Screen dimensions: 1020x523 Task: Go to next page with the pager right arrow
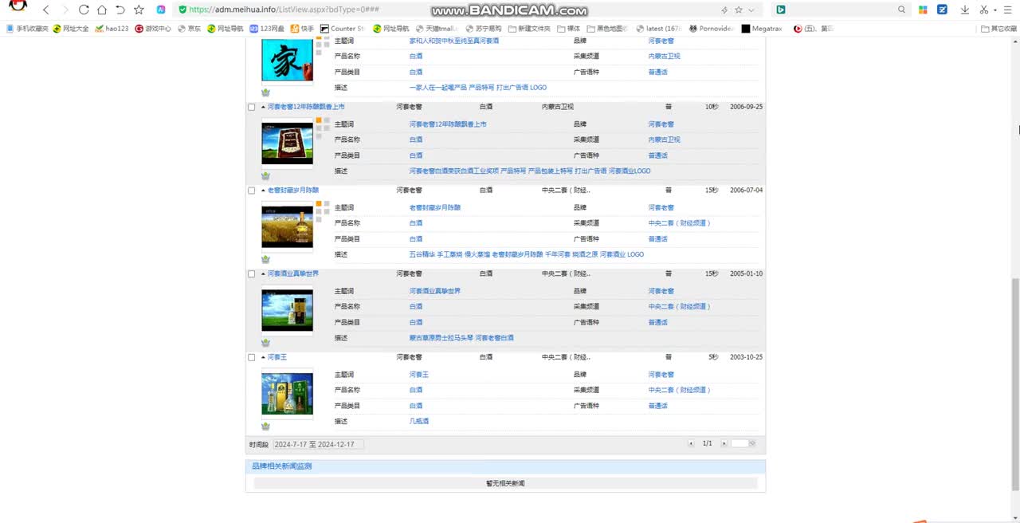point(724,443)
